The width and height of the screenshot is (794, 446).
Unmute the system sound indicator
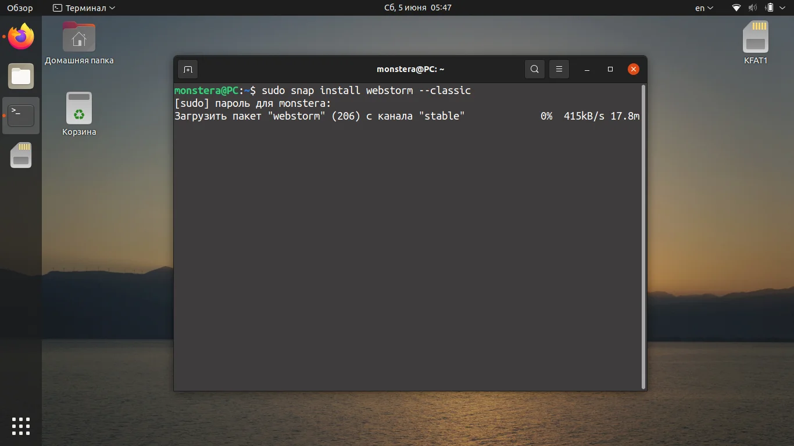[x=752, y=8]
